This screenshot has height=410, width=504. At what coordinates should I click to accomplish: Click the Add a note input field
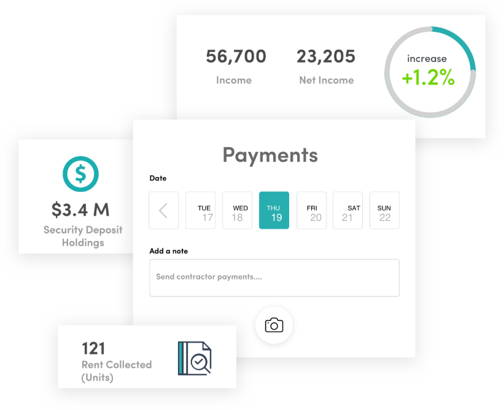(274, 278)
